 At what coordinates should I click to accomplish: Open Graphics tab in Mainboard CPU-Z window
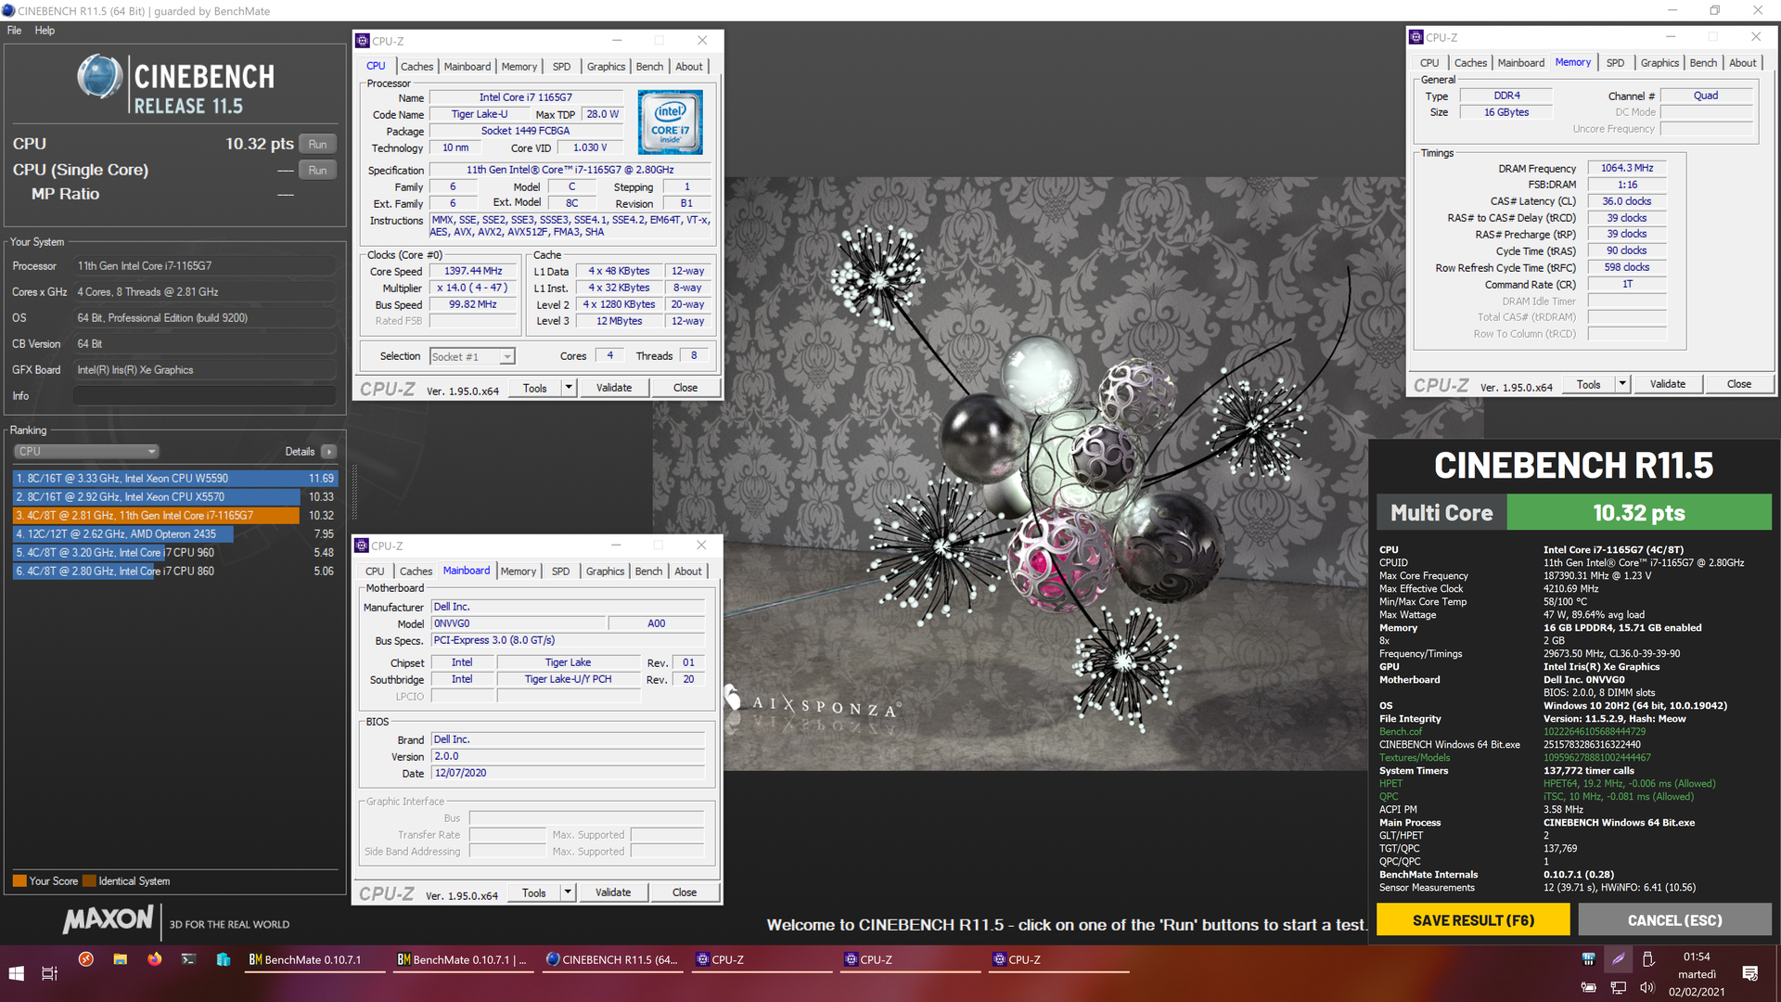tap(605, 572)
